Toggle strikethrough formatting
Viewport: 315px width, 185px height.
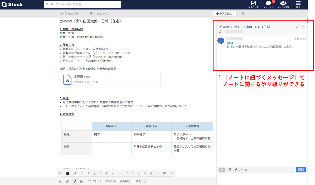100,173
